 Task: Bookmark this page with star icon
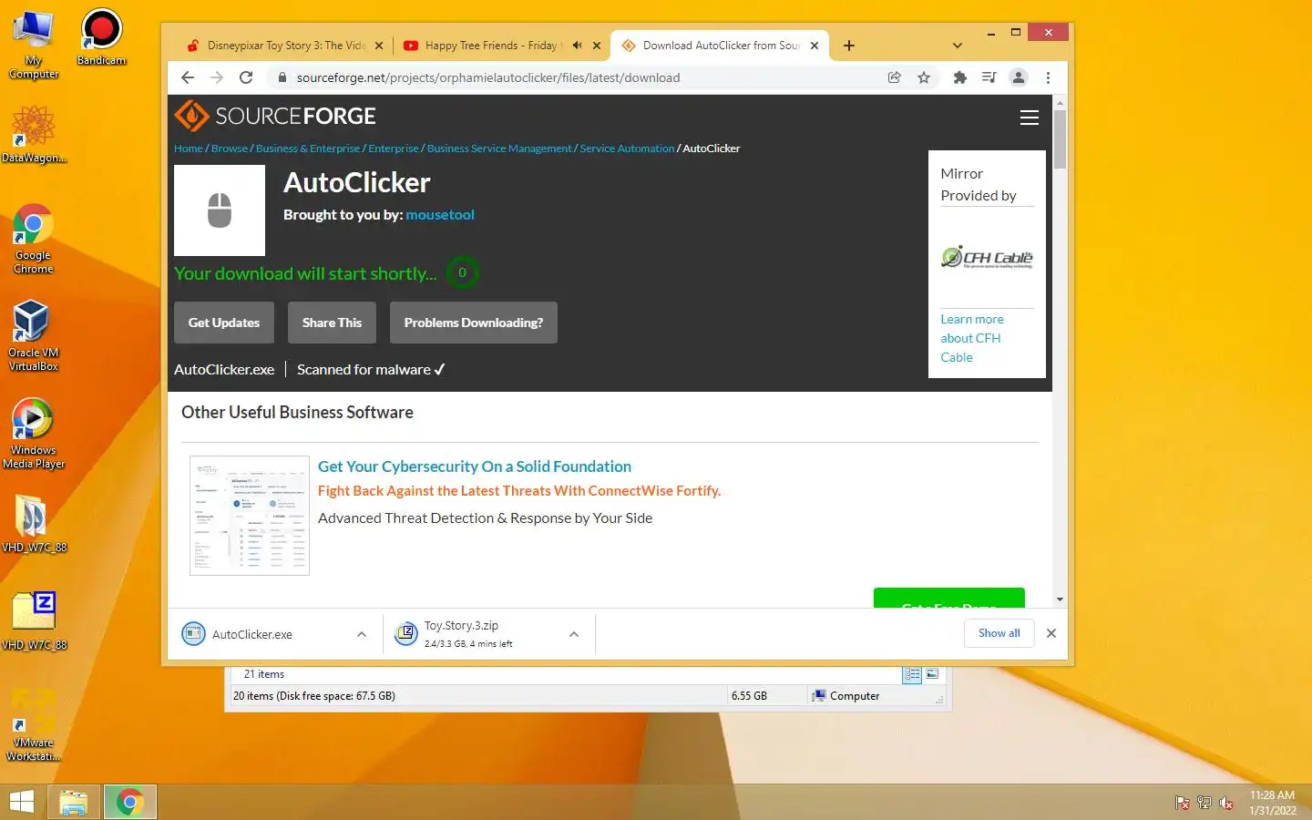tap(924, 77)
